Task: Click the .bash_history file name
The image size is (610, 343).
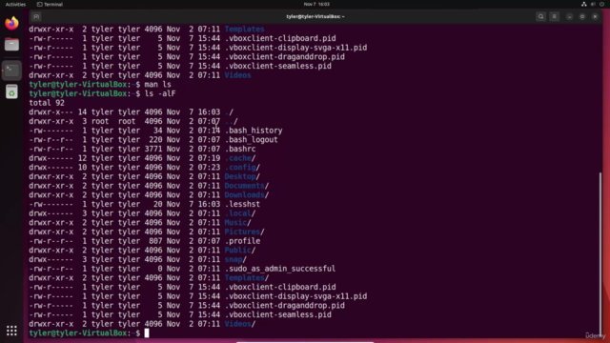Action: tap(254, 131)
